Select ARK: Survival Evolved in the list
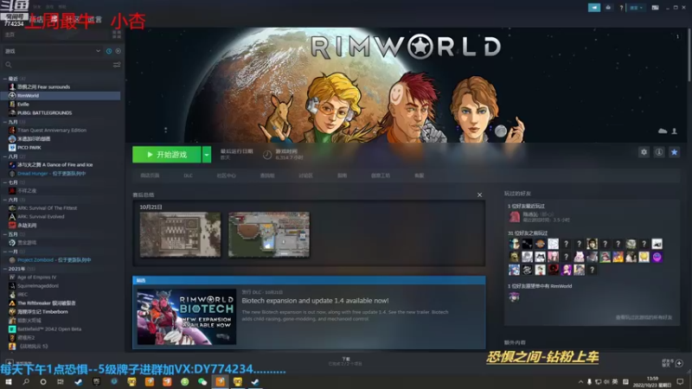Viewport: 692px width, 389px height. 41,217
